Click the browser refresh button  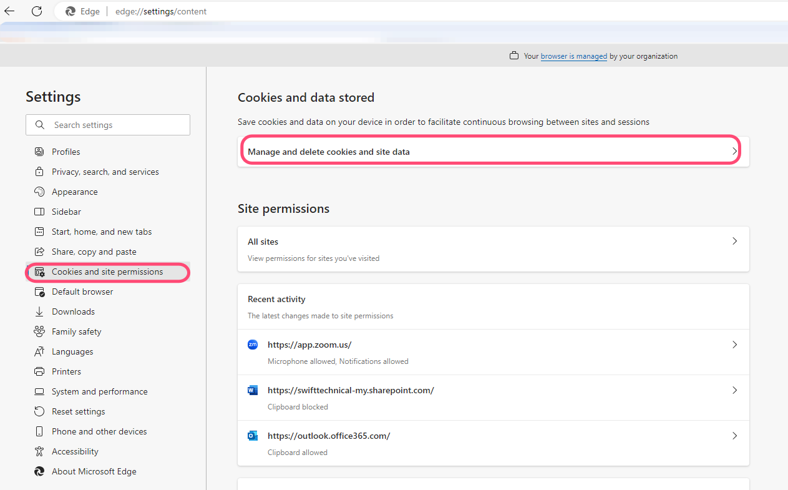tap(36, 11)
